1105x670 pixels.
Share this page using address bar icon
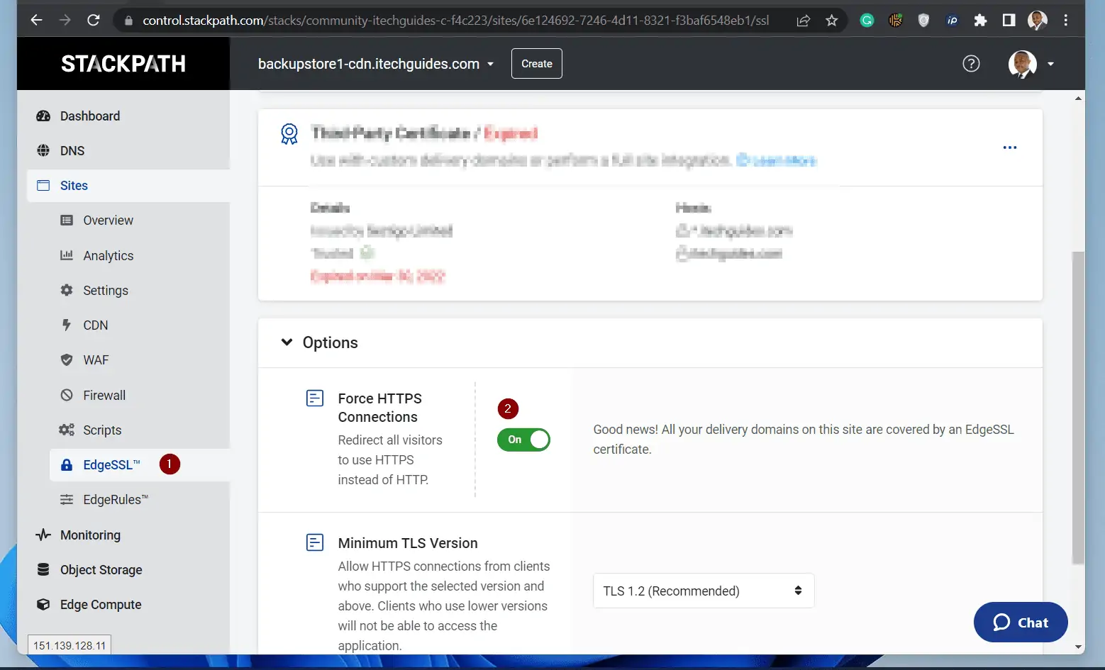804,21
